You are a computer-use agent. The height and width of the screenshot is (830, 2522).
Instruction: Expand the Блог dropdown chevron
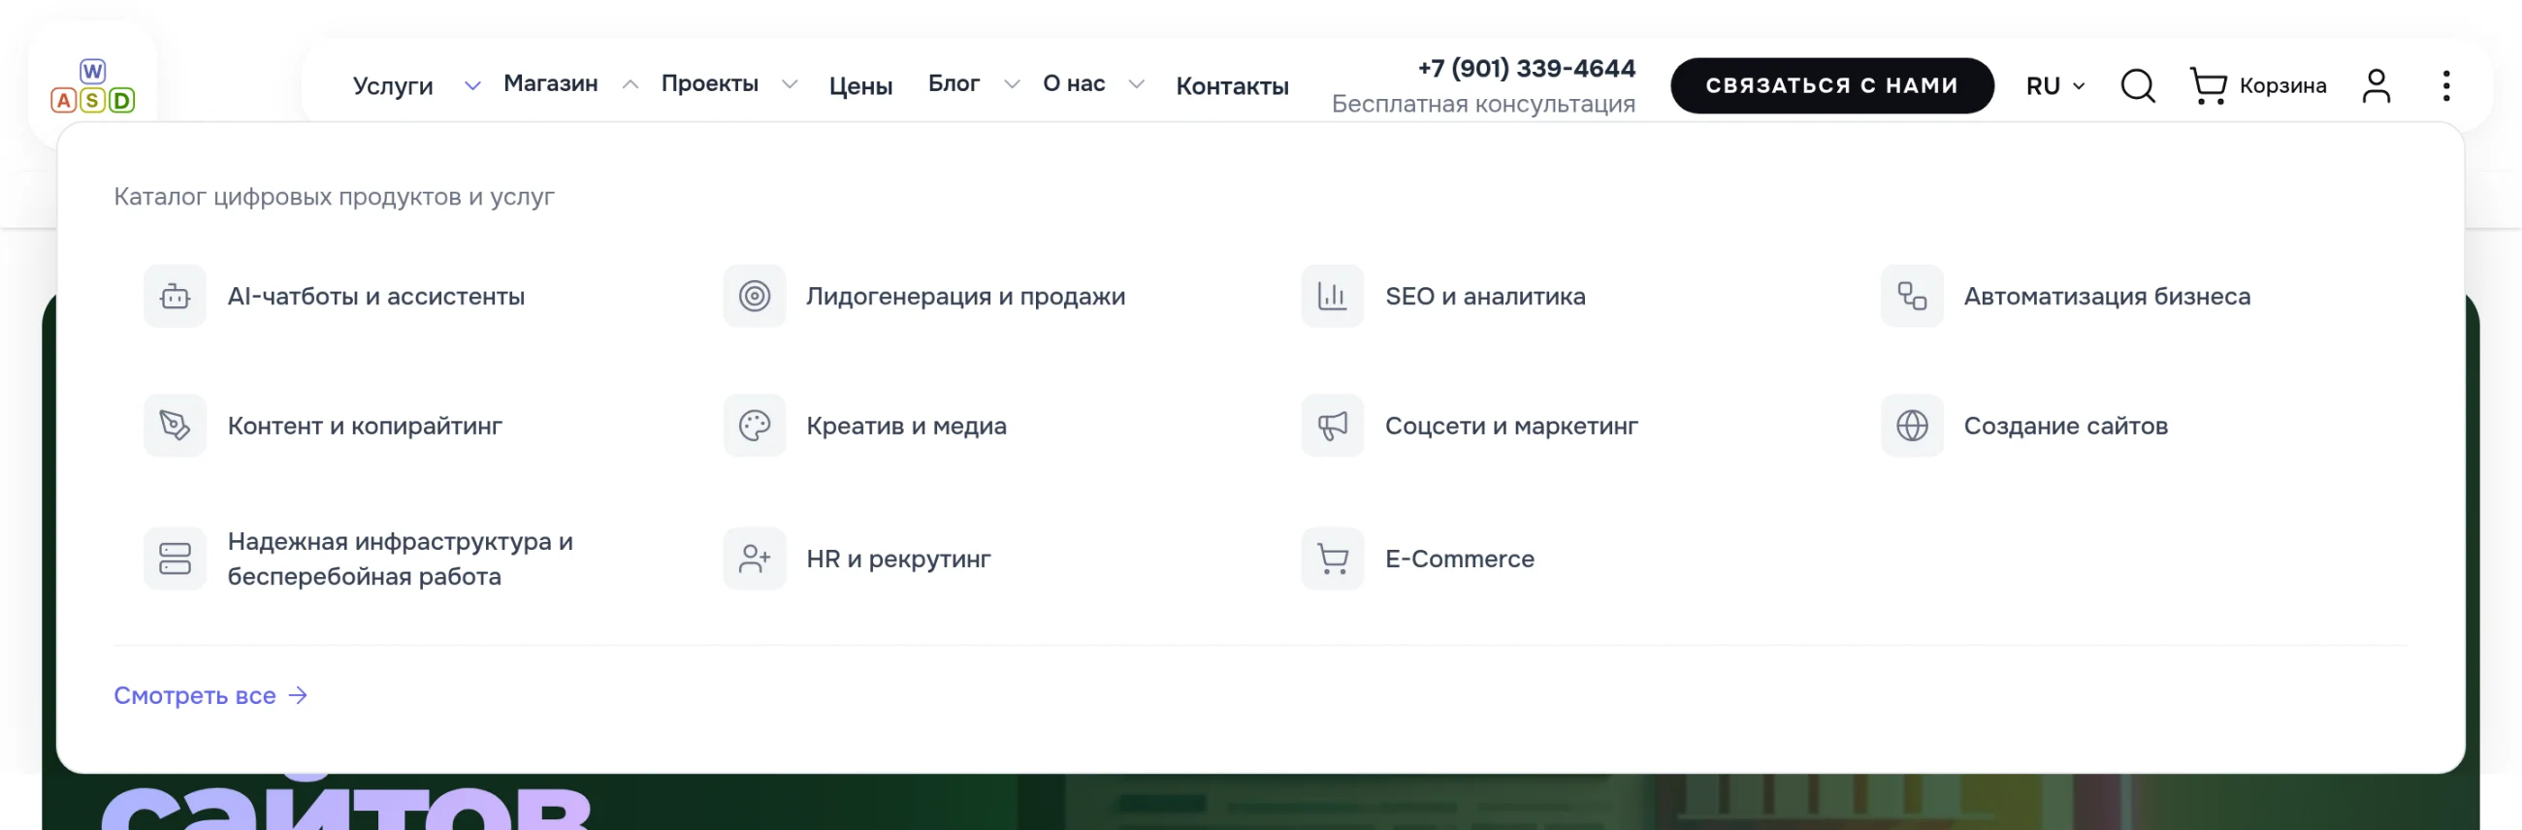coord(1012,85)
